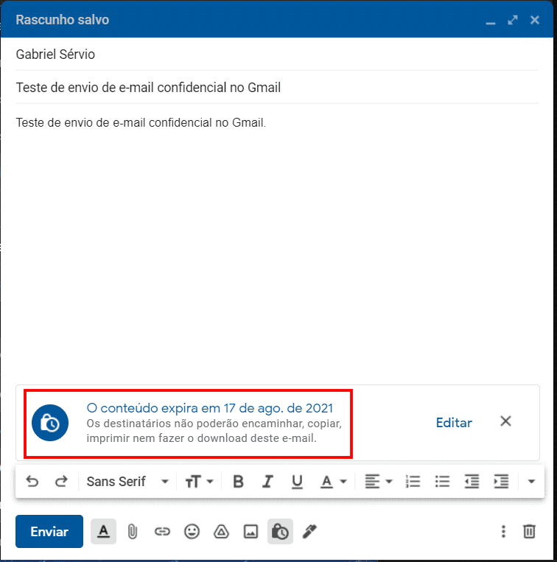This screenshot has width=557, height=562.
Task: Insert a numbered list
Action: (x=413, y=482)
